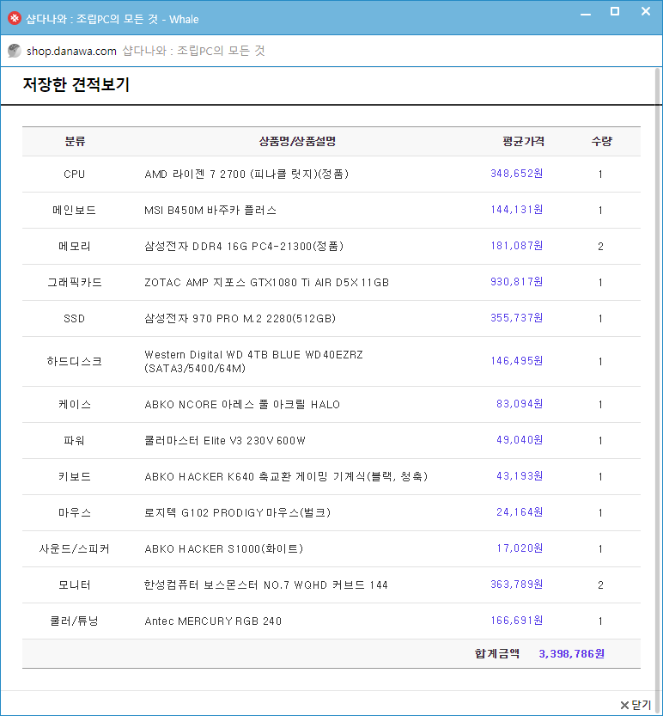Click the 모니터 category cell
663x716 pixels.
tap(75, 584)
